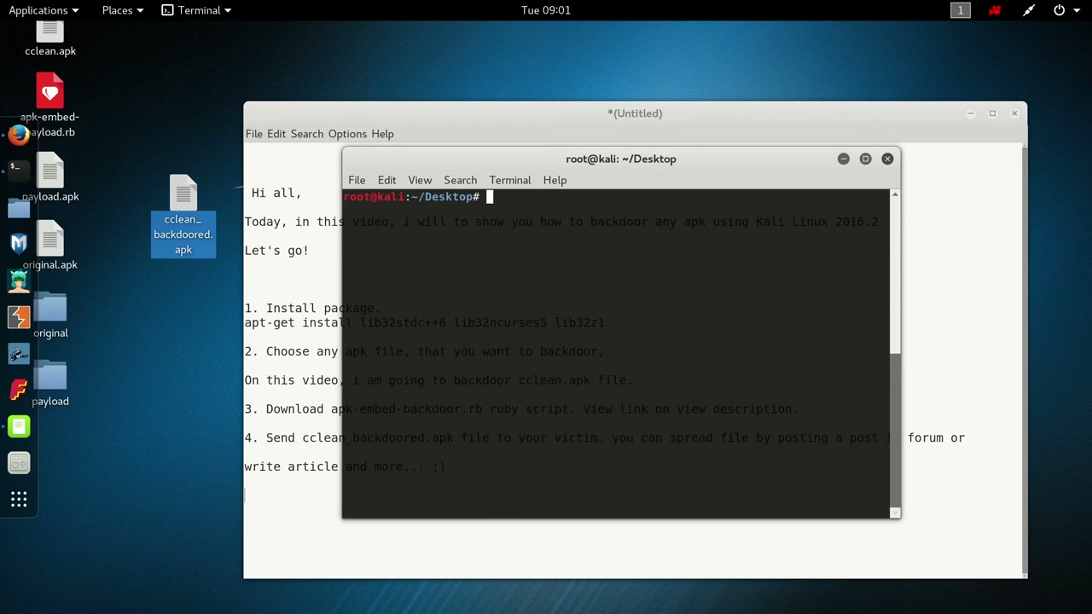Select the 'payload' desktop folder
The image size is (1092, 614).
50,382
